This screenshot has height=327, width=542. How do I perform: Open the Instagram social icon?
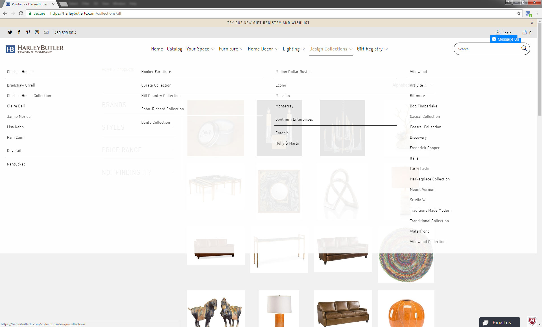pos(37,32)
